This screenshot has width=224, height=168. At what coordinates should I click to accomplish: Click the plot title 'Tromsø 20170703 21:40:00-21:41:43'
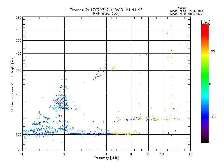click(x=106, y=10)
